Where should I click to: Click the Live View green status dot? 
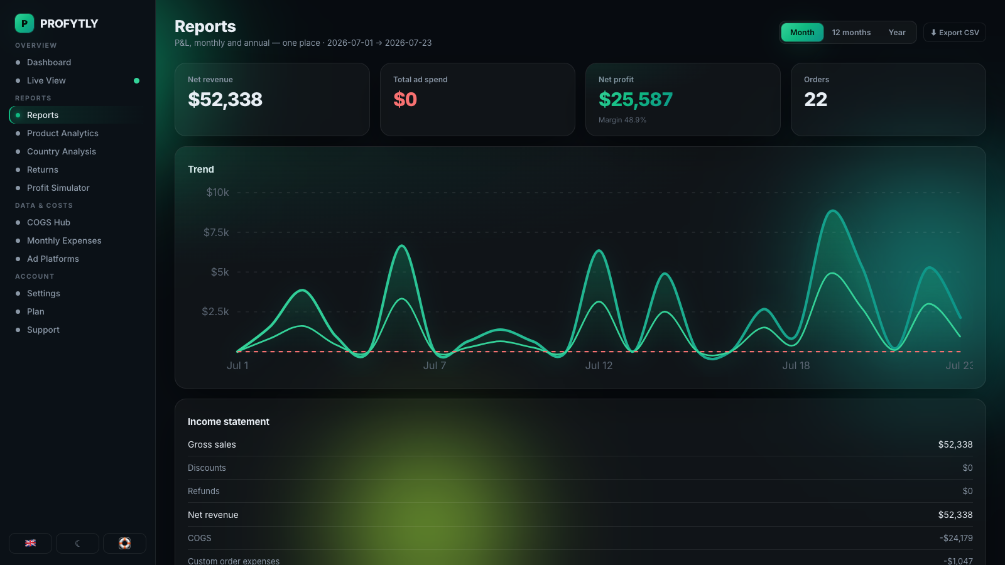[136, 80]
